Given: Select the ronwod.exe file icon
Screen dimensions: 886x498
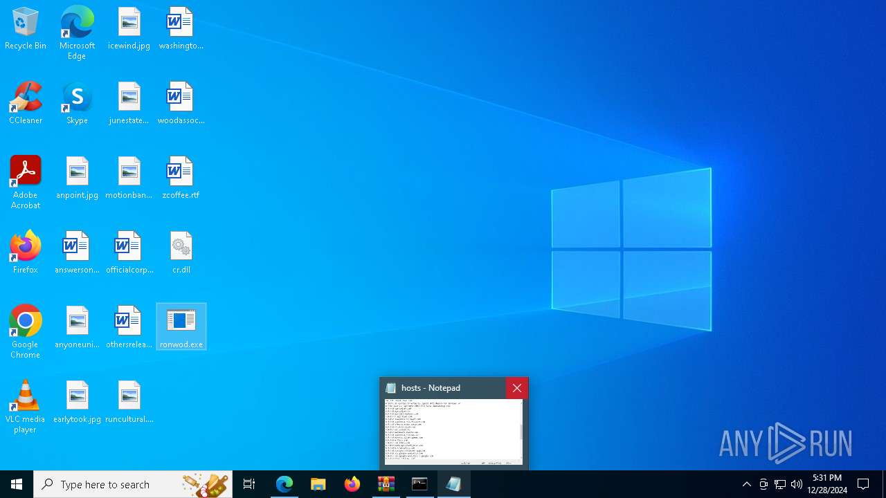Looking at the screenshot, I should tap(181, 327).
